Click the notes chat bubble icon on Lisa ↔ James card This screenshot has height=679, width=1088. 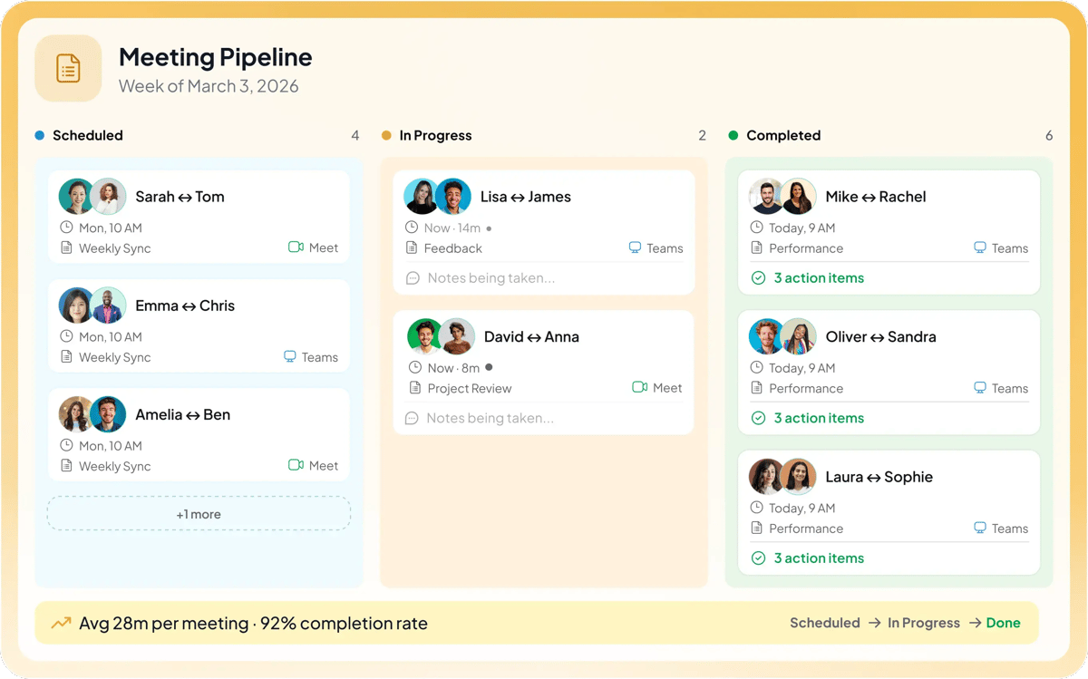click(x=413, y=278)
